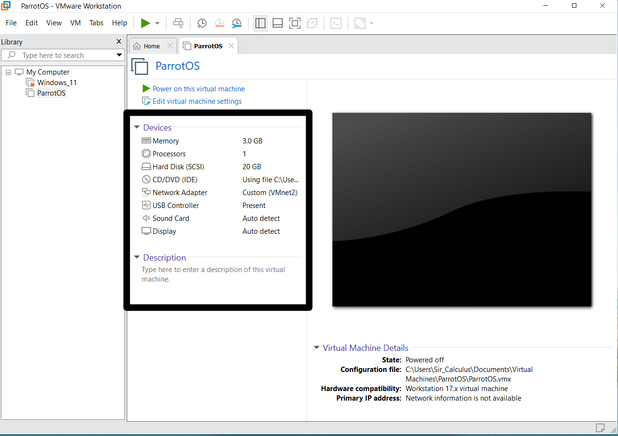Select My Computer in the library

(47, 72)
